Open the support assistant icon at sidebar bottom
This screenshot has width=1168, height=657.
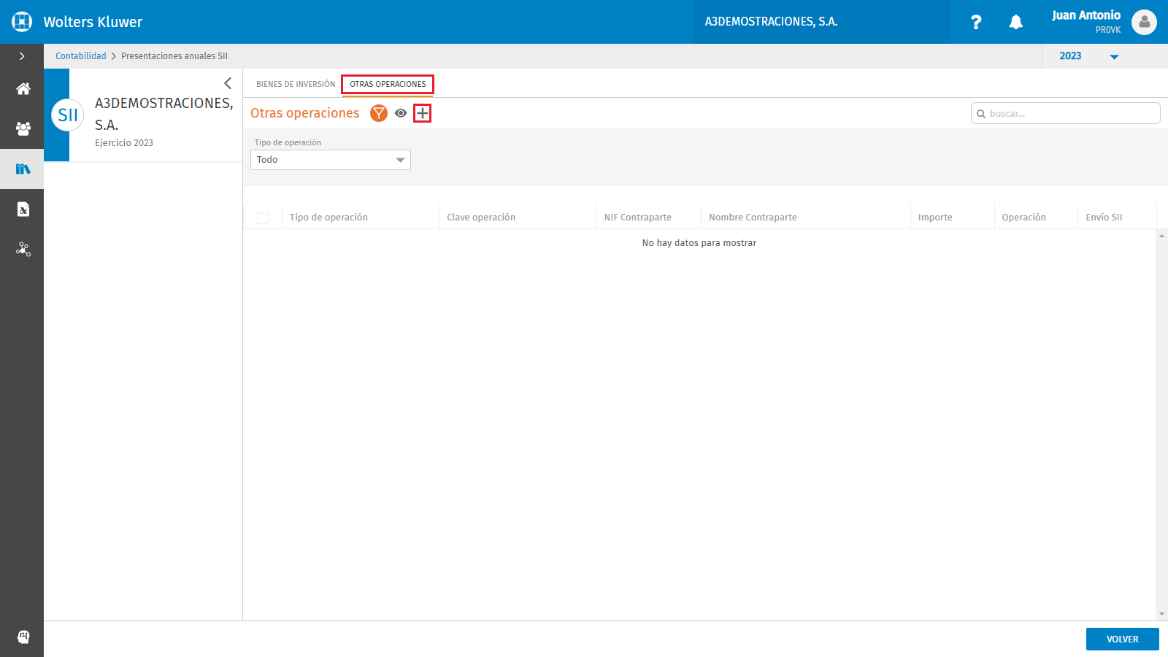coord(23,637)
